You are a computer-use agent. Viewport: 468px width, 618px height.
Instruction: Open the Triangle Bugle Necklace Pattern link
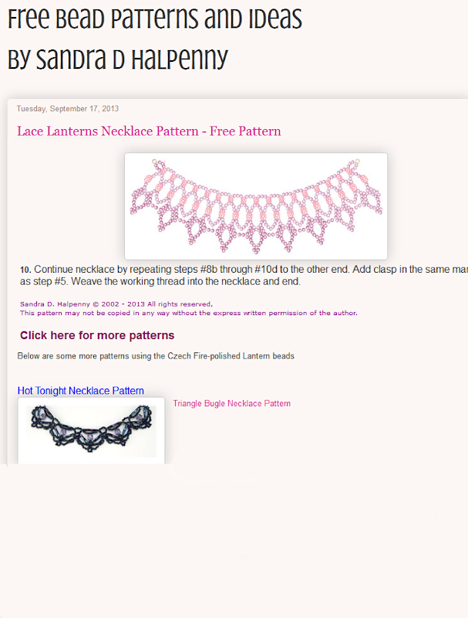pyautogui.click(x=231, y=403)
